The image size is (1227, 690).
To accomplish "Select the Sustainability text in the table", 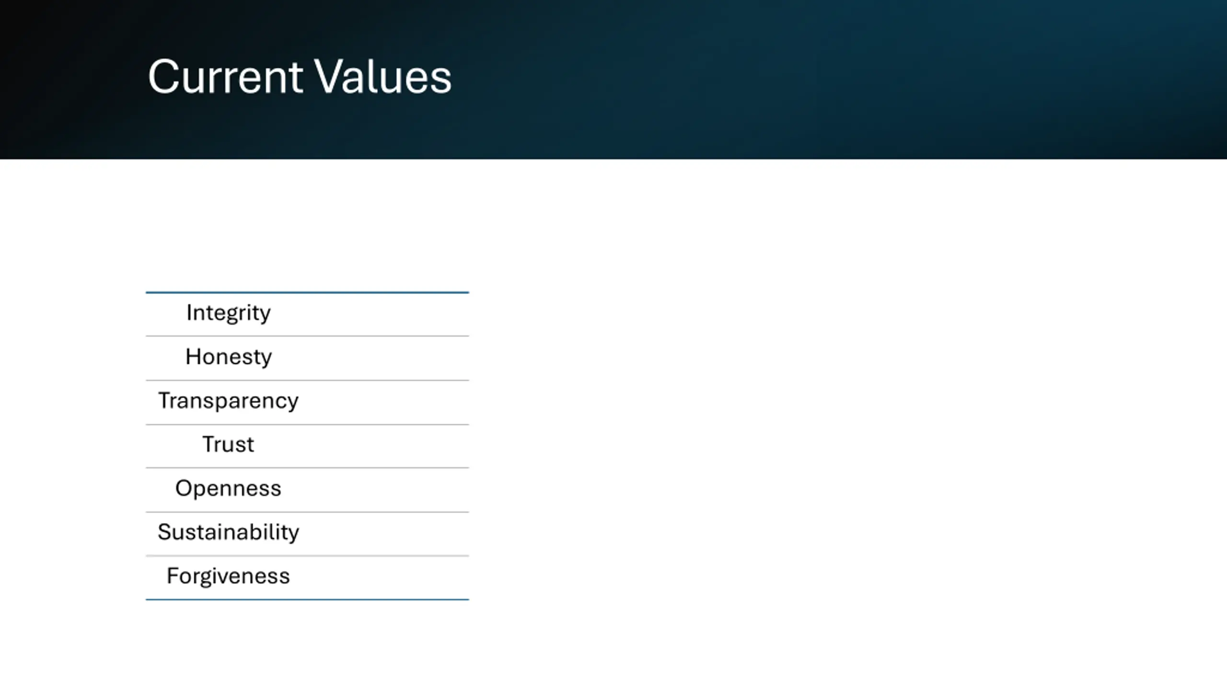I will coord(229,532).
